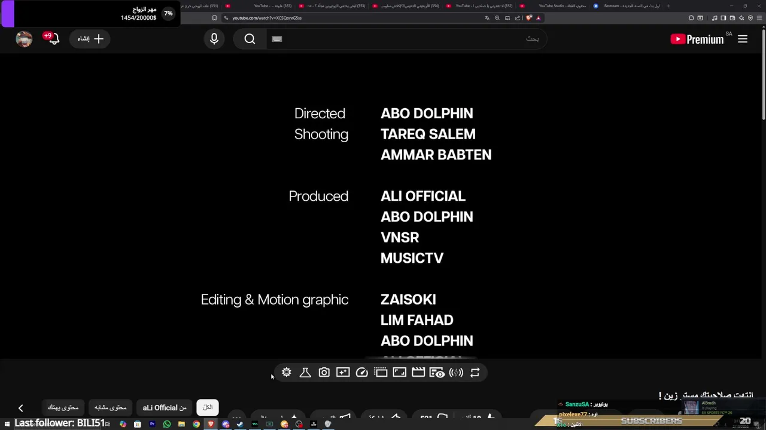766x430 pixels.
Task: Click the browser address bar URL
Action: (x=267, y=18)
